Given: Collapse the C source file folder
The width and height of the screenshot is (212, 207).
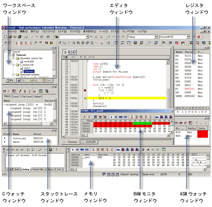Looking at the screenshot, I should 13,65.
